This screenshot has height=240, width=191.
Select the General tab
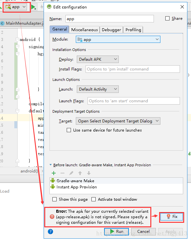60,29
